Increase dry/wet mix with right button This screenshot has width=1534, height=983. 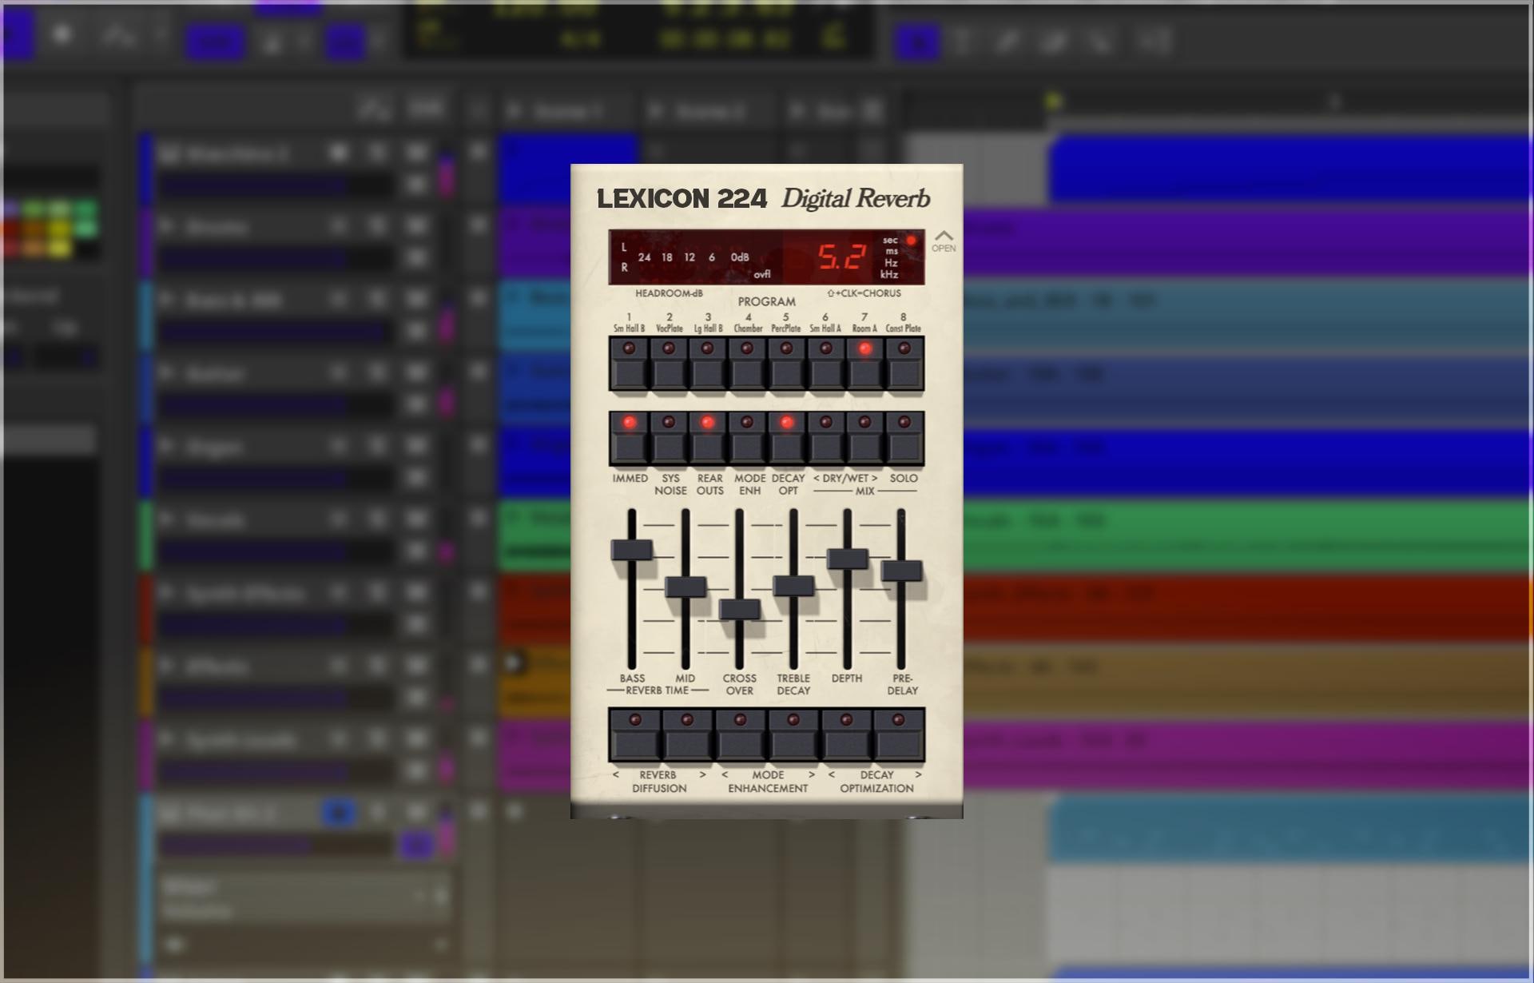coord(864,438)
